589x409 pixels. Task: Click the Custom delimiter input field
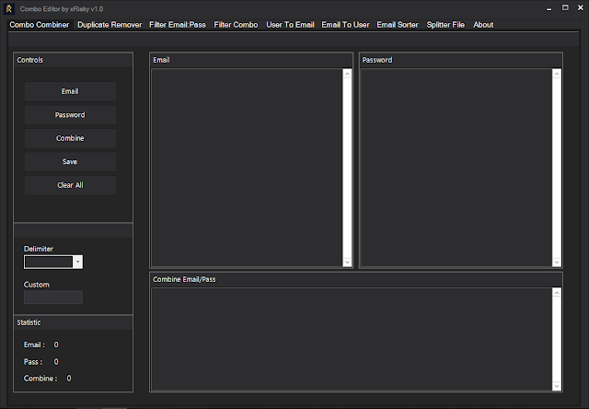[53, 298]
